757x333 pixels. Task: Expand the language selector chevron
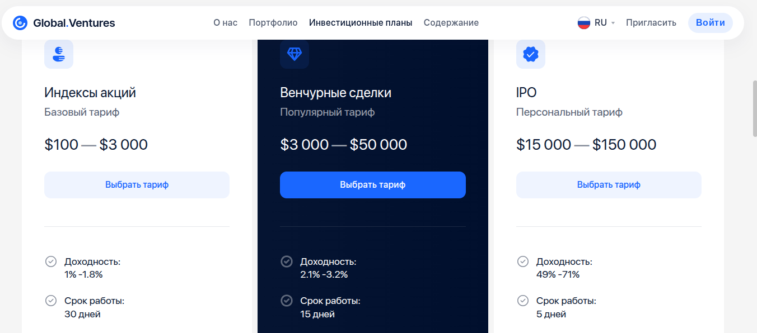click(x=612, y=23)
